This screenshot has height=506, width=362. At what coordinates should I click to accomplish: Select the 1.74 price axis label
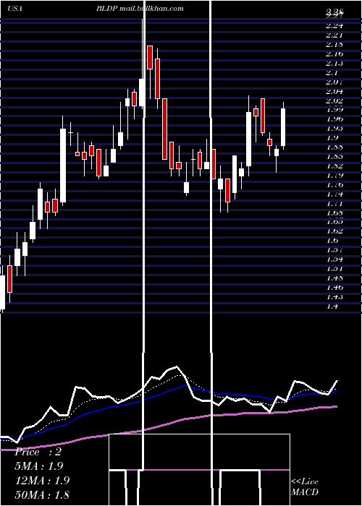pyautogui.click(x=334, y=194)
